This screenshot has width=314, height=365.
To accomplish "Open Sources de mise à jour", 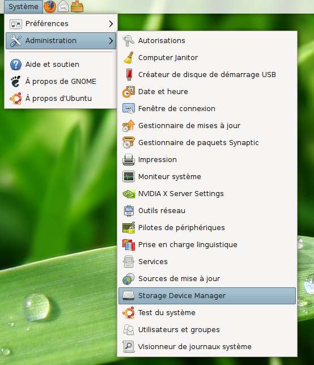I will point(207,279).
